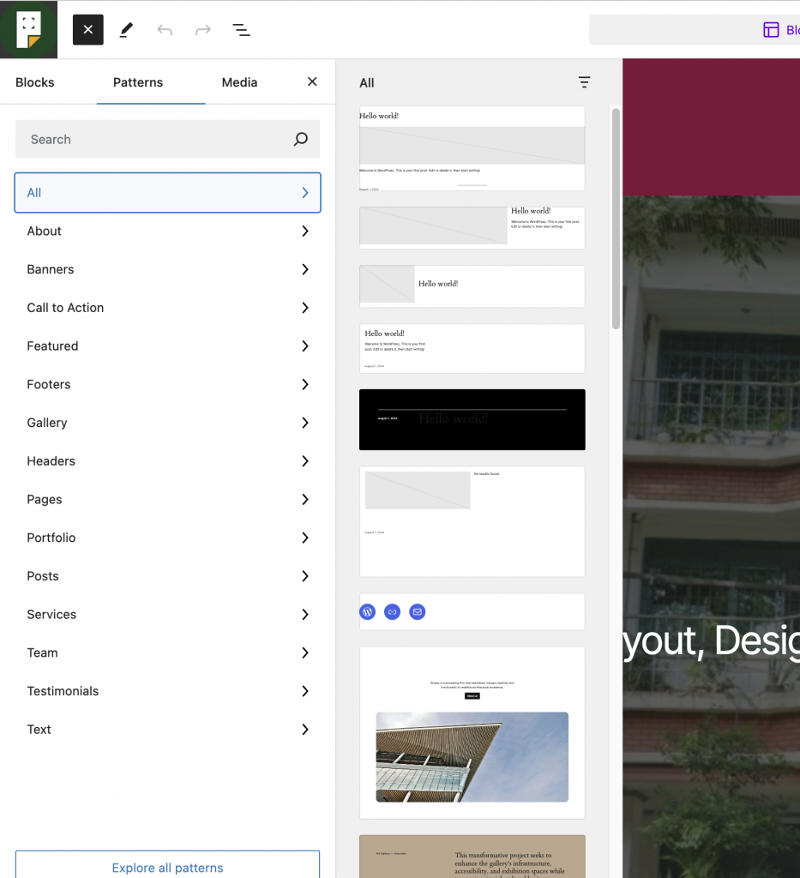The height and width of the screenshot is (878, 800).
Task: Open the Banners pattern category
Action: tap(167, 269)
